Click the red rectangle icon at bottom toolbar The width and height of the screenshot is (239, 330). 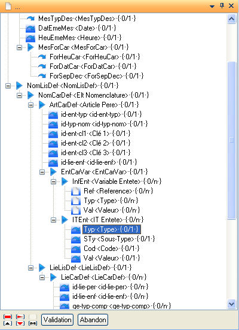8,317
